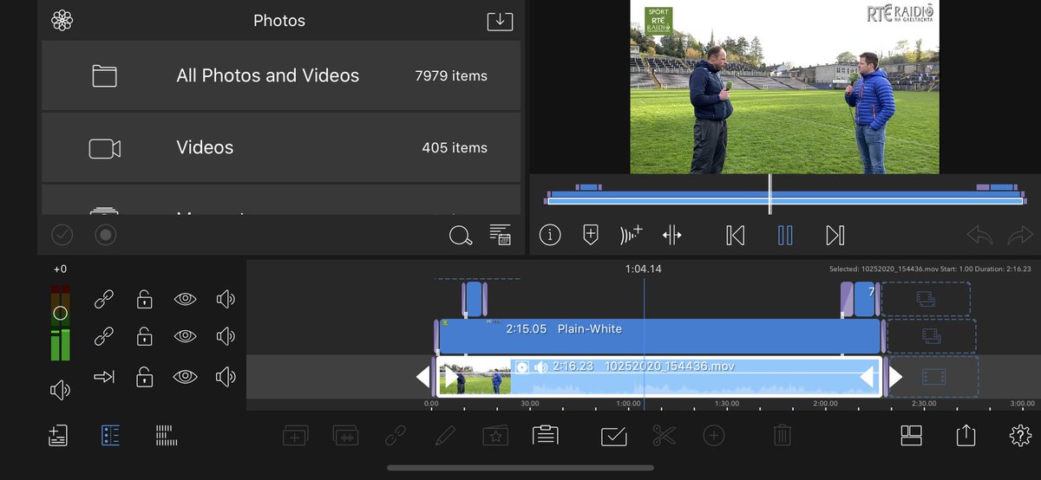Redo the last undone edit
1041x480 pixels.
click(x=1020, y=235)
